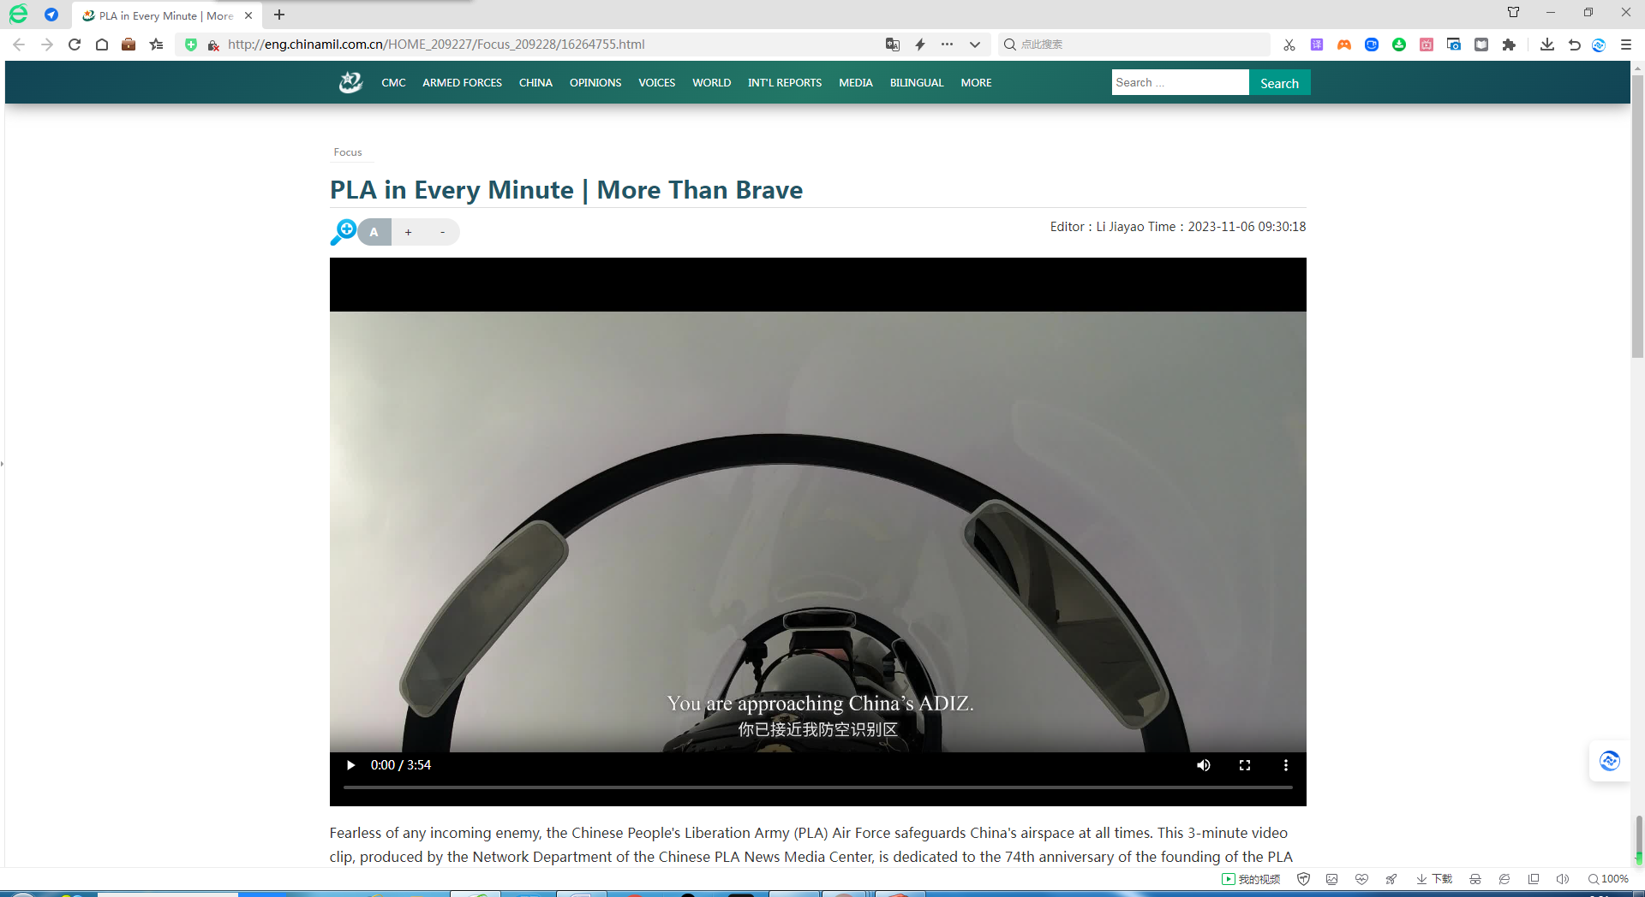Open the CHINA menu item

coord(535,83)
